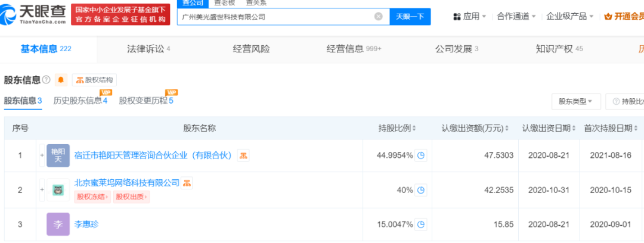Click the 天眼一下 search button
Viewport: 644px width, 243px height.
click(x=410, y=17)
